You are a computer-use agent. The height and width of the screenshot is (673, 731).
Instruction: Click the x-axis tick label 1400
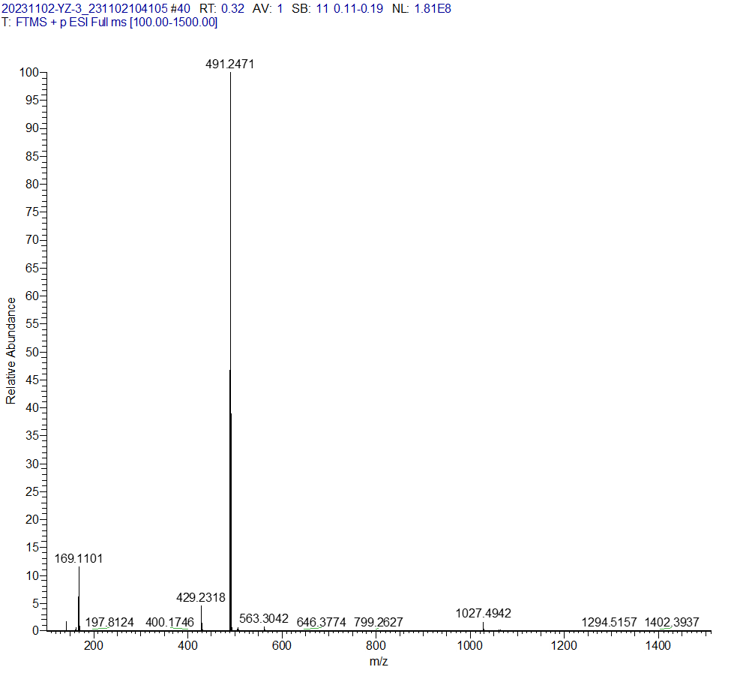pos(658,646)
